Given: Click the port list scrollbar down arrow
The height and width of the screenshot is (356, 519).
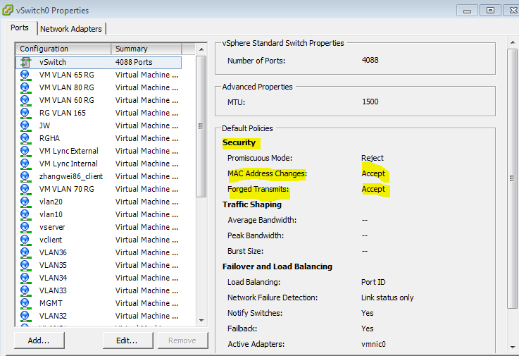Looking at the screenshot, I should [x=201, y=321].
